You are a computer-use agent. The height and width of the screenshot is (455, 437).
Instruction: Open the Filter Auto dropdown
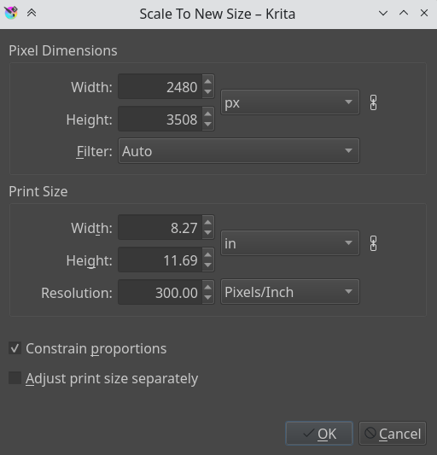[x=239, y=151]
